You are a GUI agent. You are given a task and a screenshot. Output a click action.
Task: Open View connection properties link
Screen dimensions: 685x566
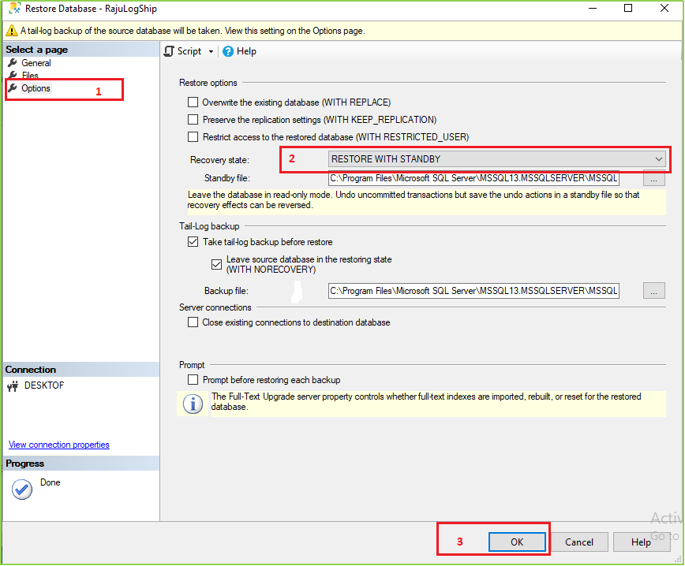pyautogui.click(x=59, y=445)
